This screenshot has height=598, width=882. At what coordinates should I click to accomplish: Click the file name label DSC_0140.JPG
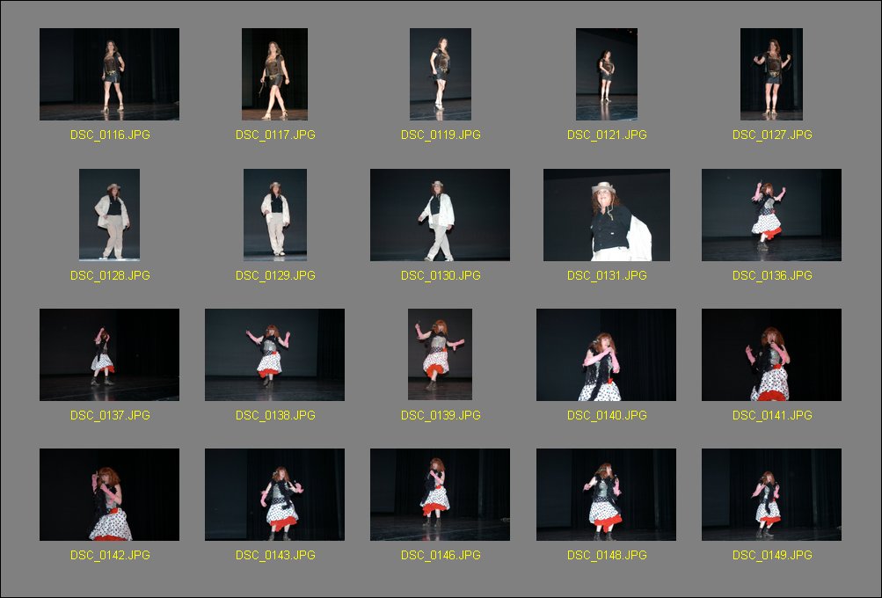(607, 415)
